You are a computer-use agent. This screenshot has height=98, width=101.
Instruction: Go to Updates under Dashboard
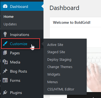point(10,24)
